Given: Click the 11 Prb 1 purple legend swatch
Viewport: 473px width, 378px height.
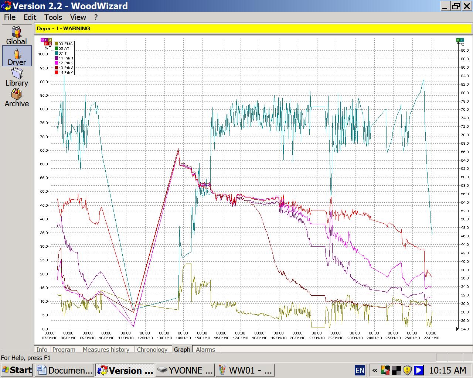Looking at the screenshot, I should coord(57,58).
